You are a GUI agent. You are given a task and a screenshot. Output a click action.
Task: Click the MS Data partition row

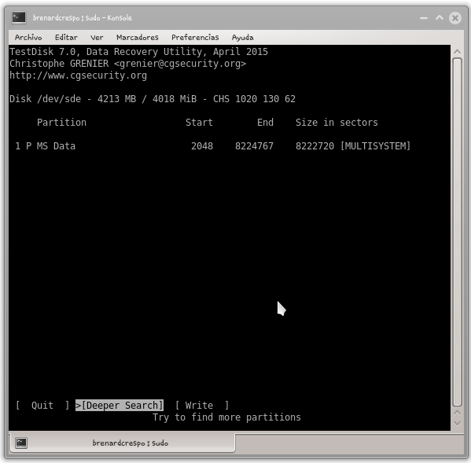pyautogui.click(x=212, y=146)
